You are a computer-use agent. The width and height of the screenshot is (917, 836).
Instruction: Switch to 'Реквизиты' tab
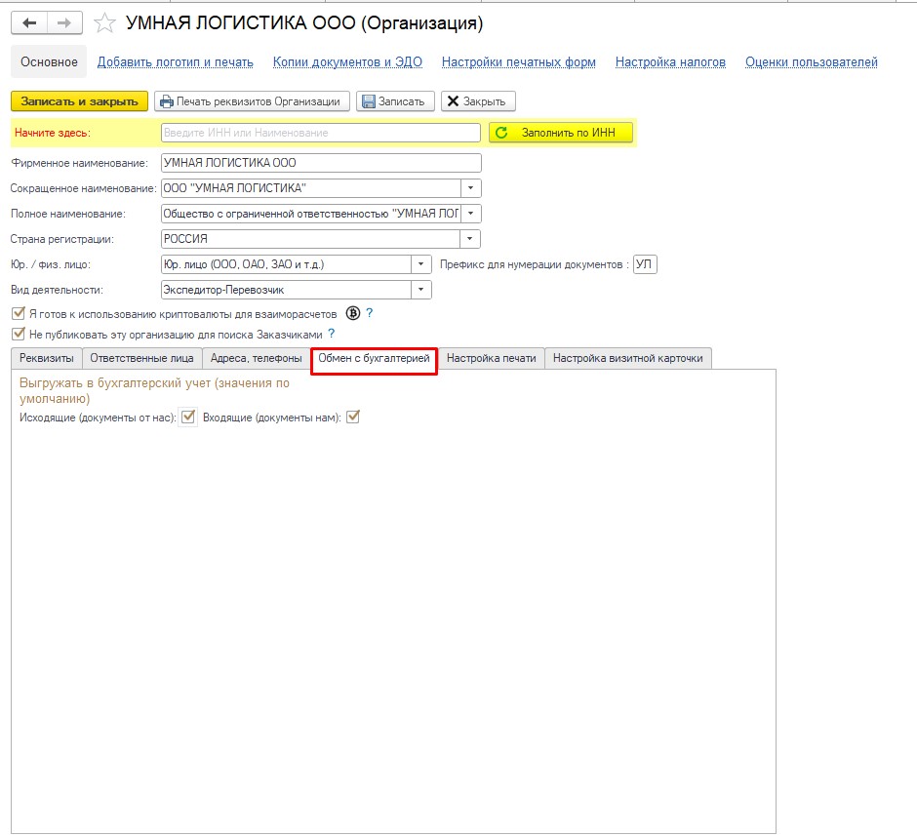click(x=47, y=358)
